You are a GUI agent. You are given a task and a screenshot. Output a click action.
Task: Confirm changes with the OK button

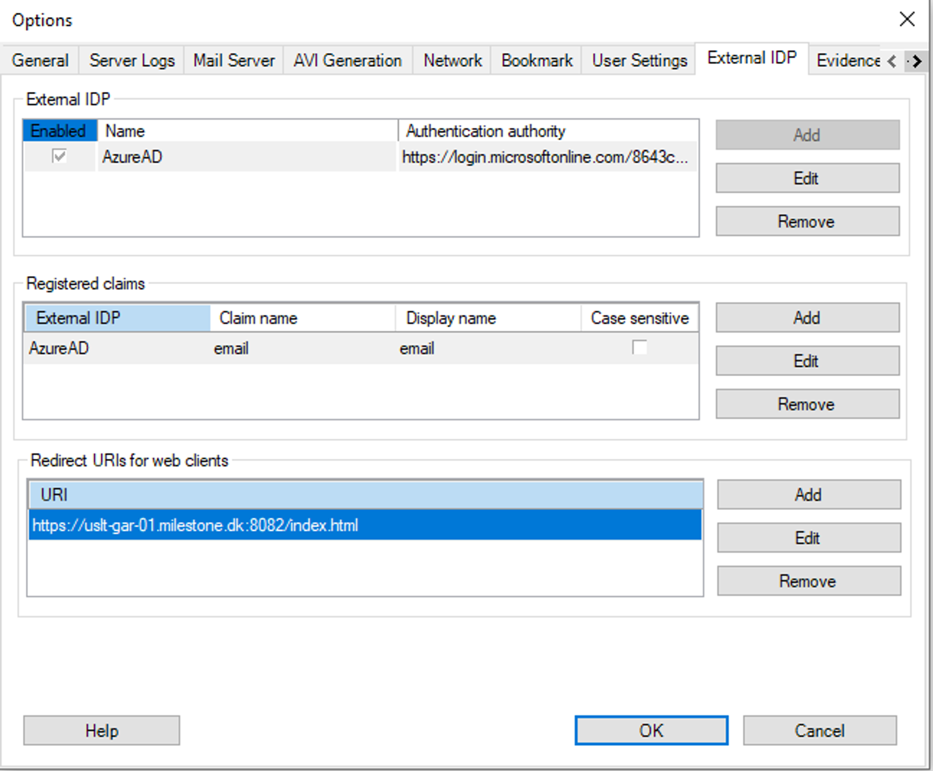click(x=652, y=730)
